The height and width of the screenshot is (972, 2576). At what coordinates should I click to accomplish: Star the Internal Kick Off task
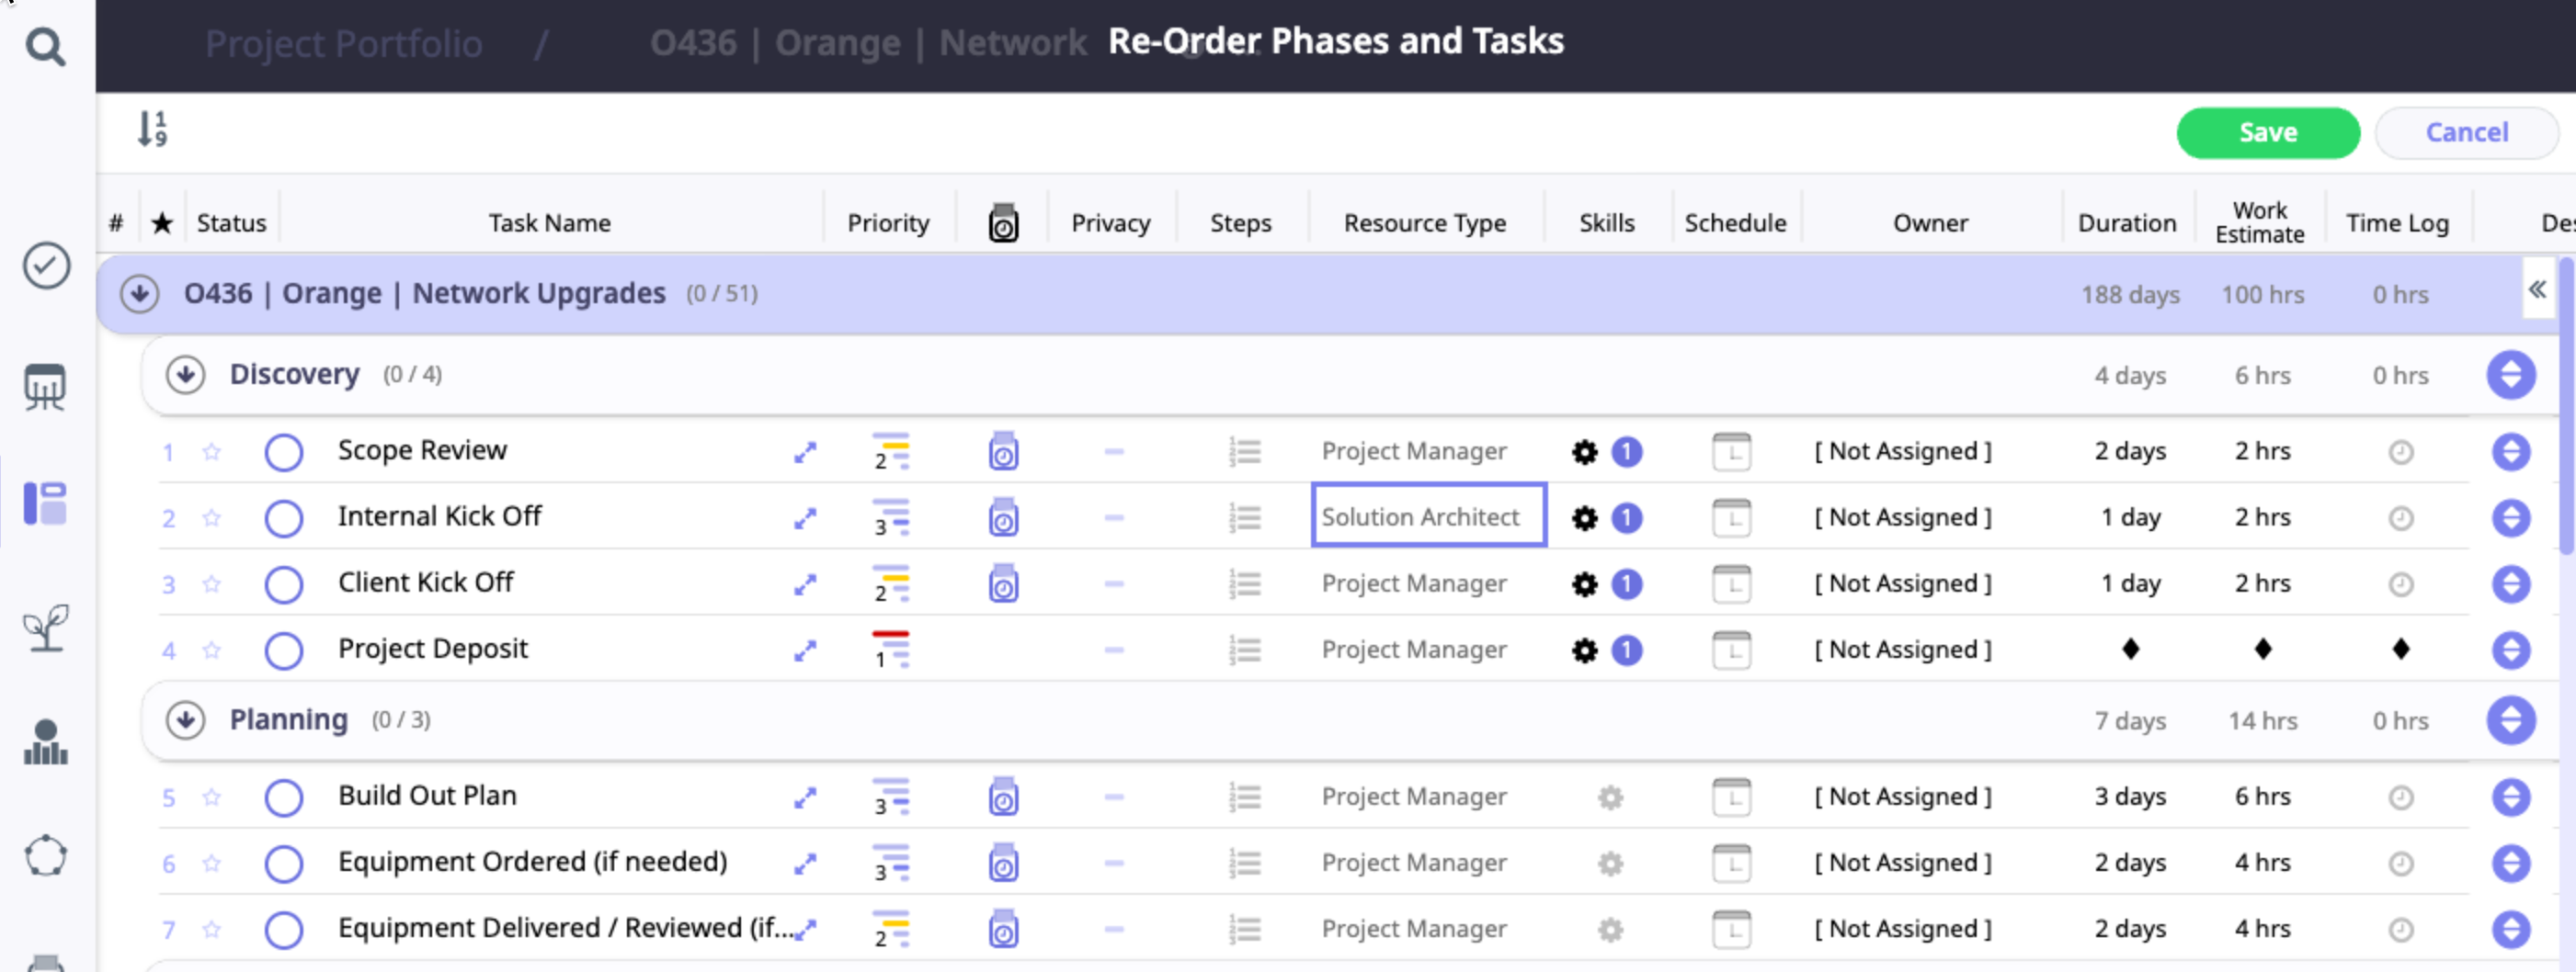tap(211, 518)
